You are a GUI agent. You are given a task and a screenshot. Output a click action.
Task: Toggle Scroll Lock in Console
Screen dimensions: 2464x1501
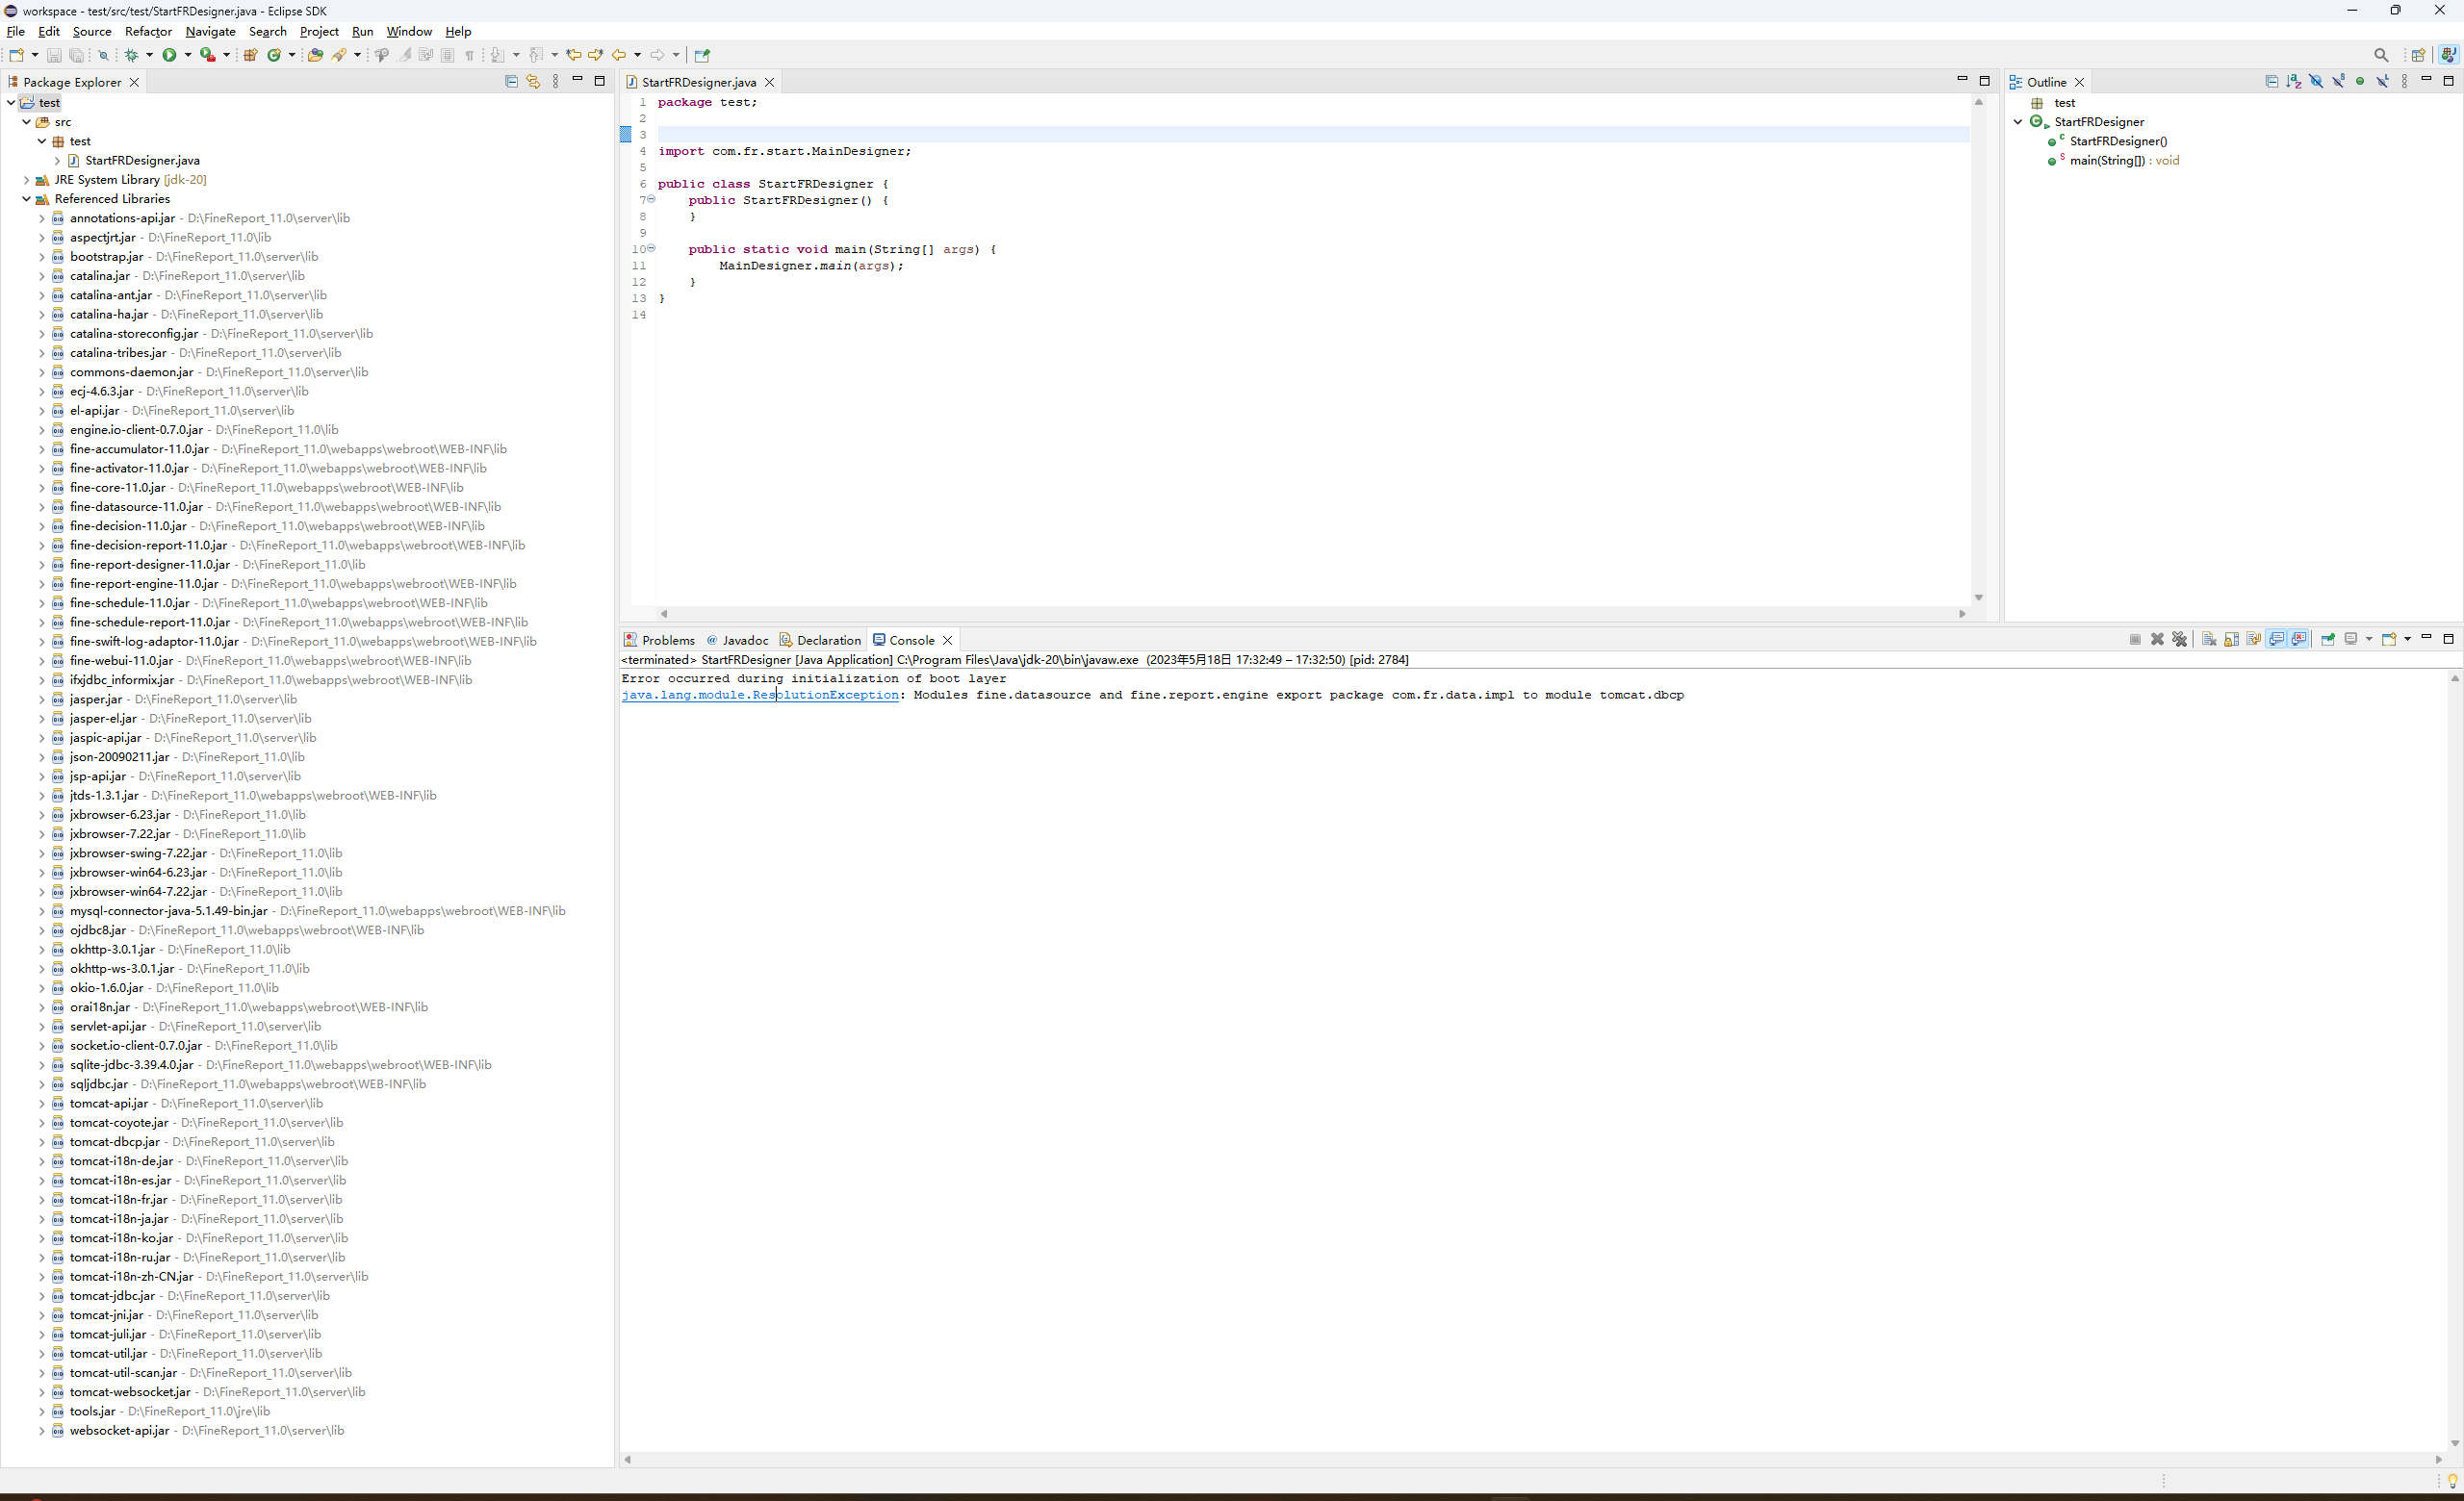point(2232,639)
